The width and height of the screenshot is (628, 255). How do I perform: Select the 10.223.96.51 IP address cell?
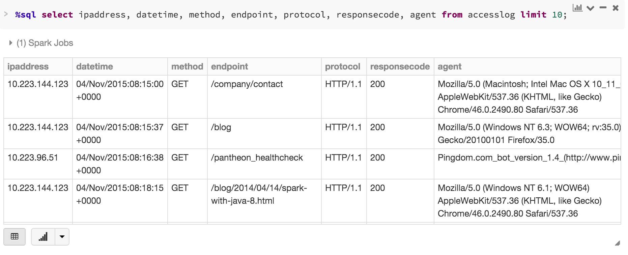[x=33, y=158]
